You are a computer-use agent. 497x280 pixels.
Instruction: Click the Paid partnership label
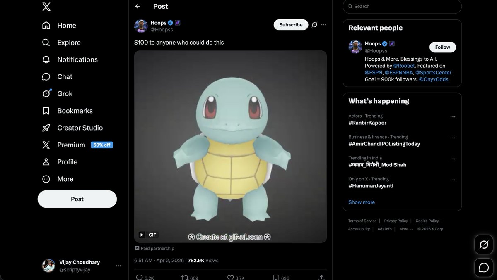click(x=154, y=249)
